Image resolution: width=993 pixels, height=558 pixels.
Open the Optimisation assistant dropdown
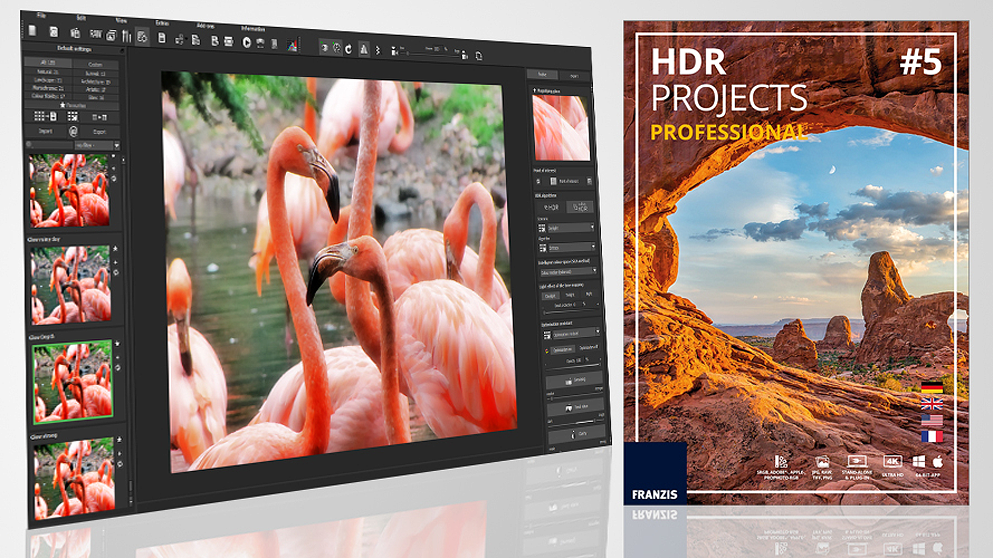click(576, 334)
